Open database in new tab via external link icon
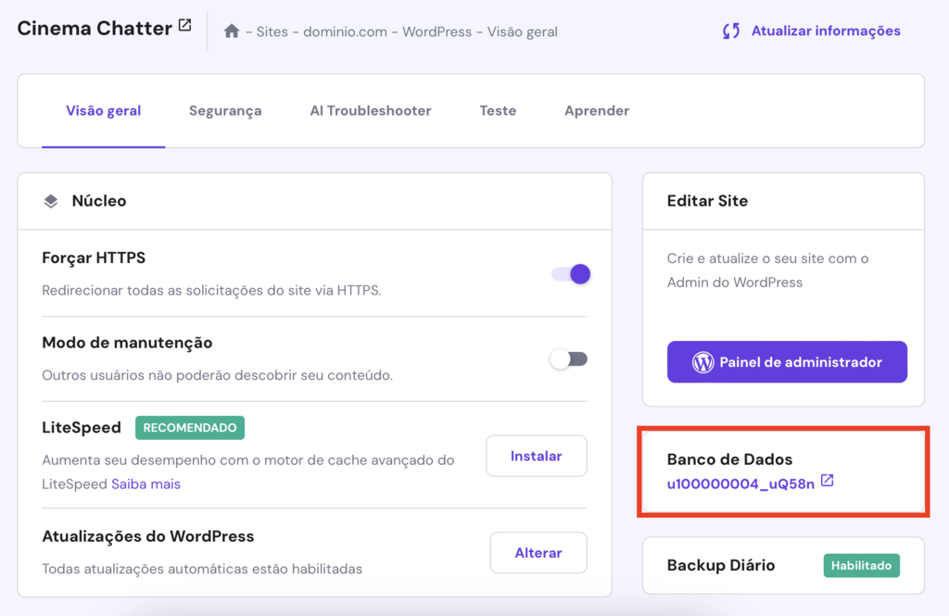Image resolution: width=949 pixels, height=616 pixels. 828,481
